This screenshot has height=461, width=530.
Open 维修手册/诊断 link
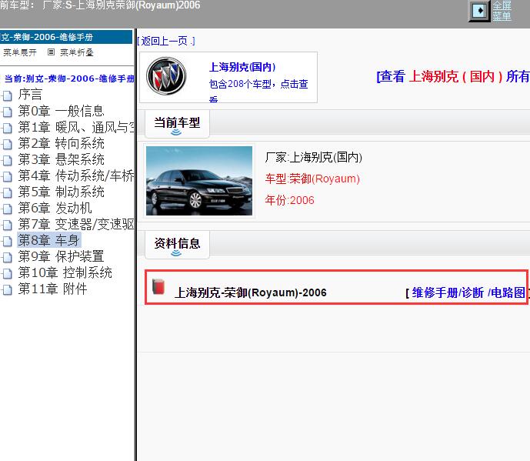click(x=448, y=292)
